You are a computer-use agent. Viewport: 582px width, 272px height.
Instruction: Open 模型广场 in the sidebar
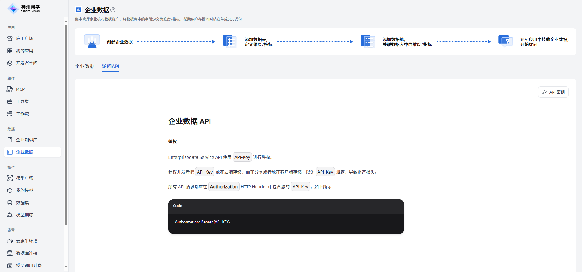[x=25, y=178]
